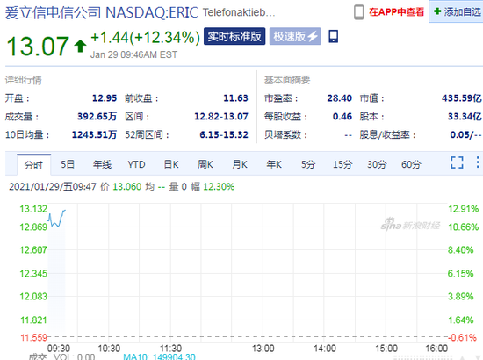Click the 13:00 time axis label
This screenshot has height=360, width=483.
click(263, 349)
